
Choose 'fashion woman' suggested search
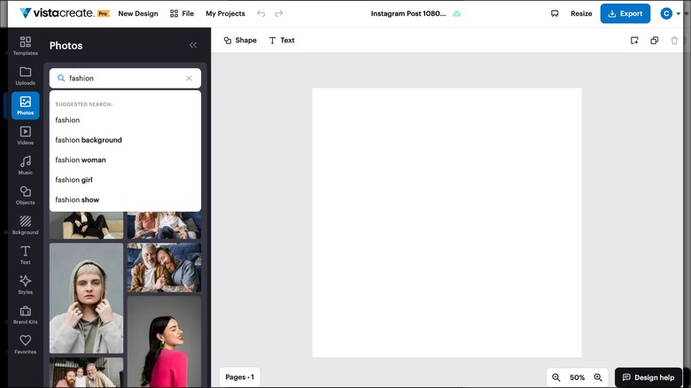pos(81,160)
